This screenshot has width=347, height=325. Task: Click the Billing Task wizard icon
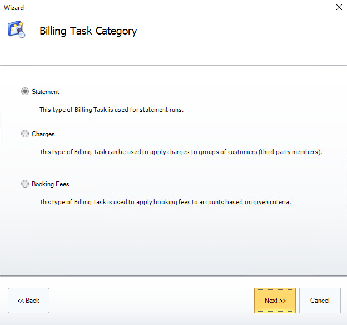(x=16, y=29)
